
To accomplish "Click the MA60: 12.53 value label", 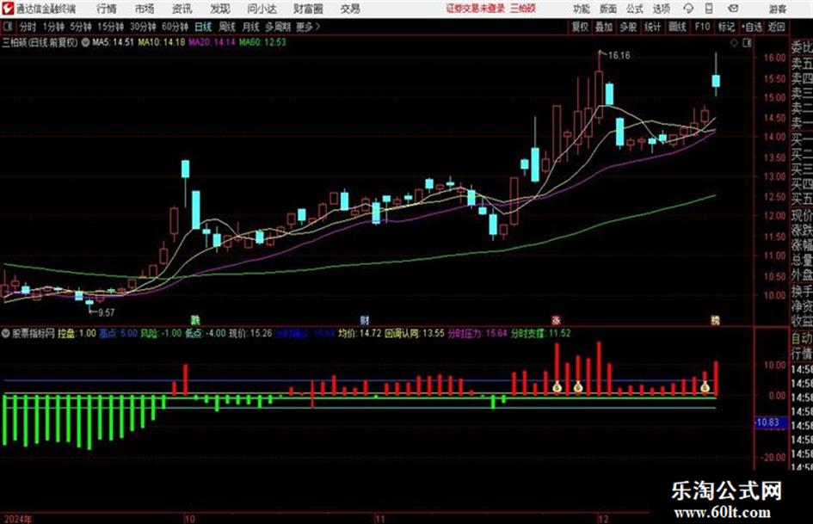I will coord(262,42).
